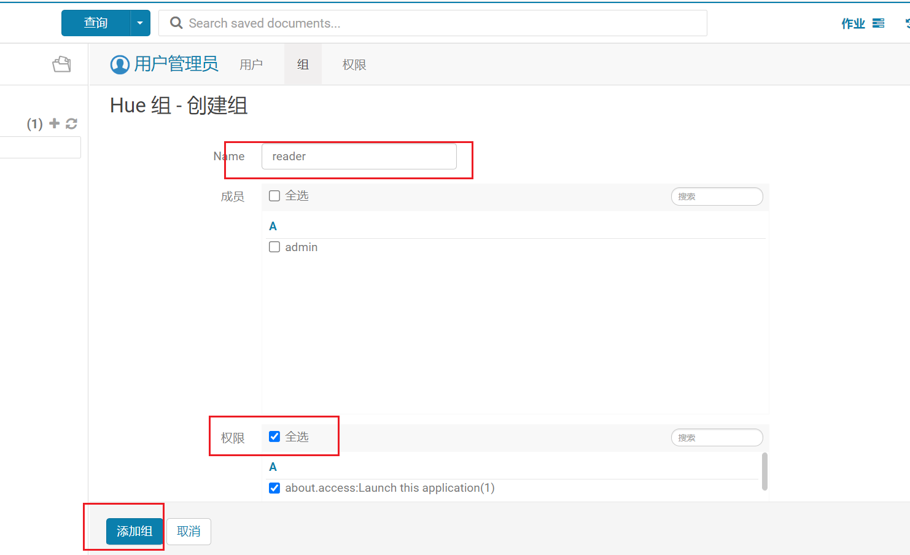Viewport: 910px width, 555px height.
Task: Click the blue 查询 query button
Action: pyautogui.click(x=96, y=23)
